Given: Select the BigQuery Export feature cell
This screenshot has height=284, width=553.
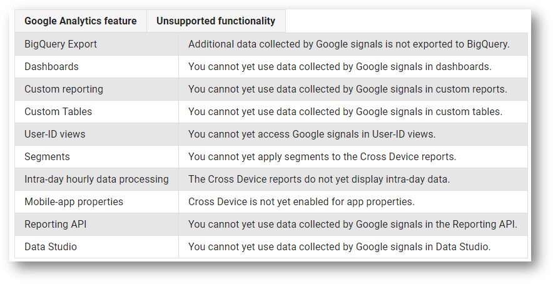Looking at the screenshot, I should (x=61, y=44).
